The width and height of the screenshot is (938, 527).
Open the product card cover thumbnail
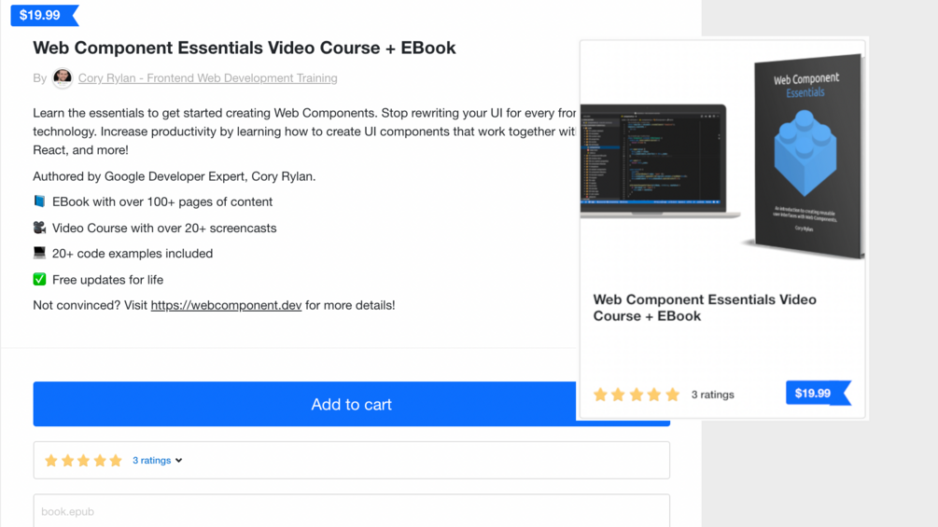[722, 159]
